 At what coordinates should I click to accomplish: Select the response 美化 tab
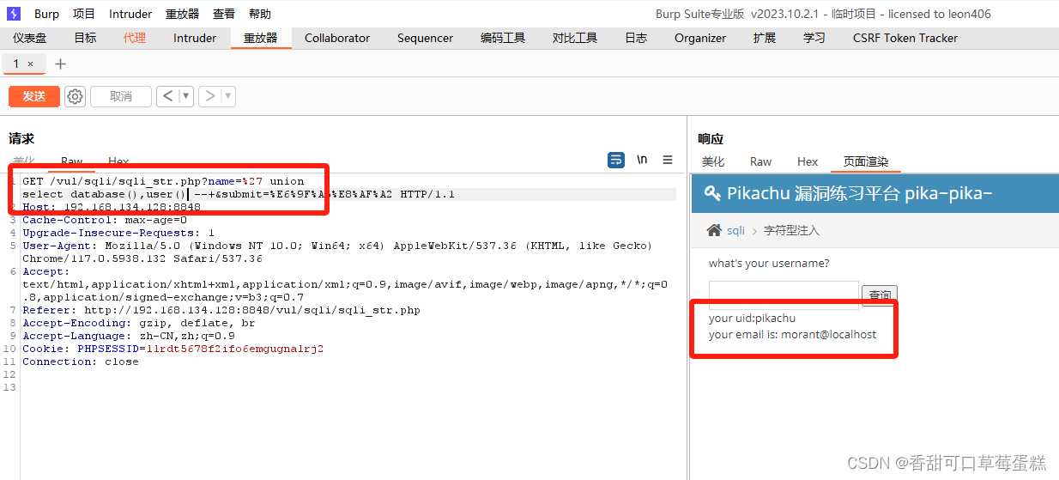click(x=713, y=161)
